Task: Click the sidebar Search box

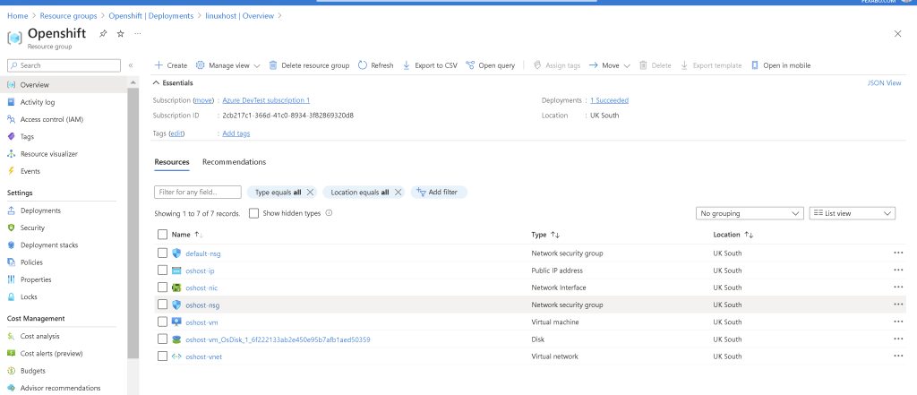Action: pos(64,65)
